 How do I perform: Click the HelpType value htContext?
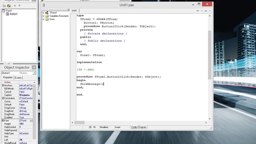24,133
